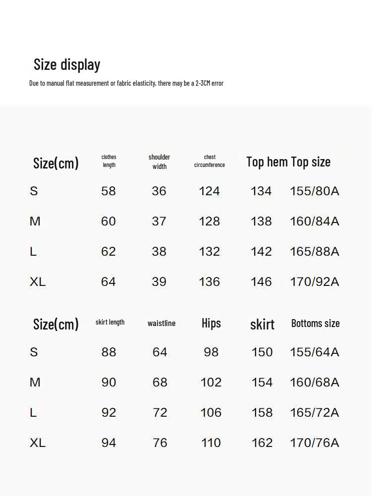Select the clothes length column header

click(109, 161)
